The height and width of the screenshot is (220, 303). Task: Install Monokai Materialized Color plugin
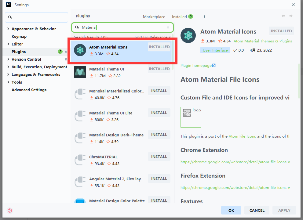click(x=159, y=91)
